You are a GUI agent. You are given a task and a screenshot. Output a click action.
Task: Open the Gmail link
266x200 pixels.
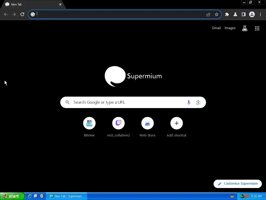coord(216,28)
